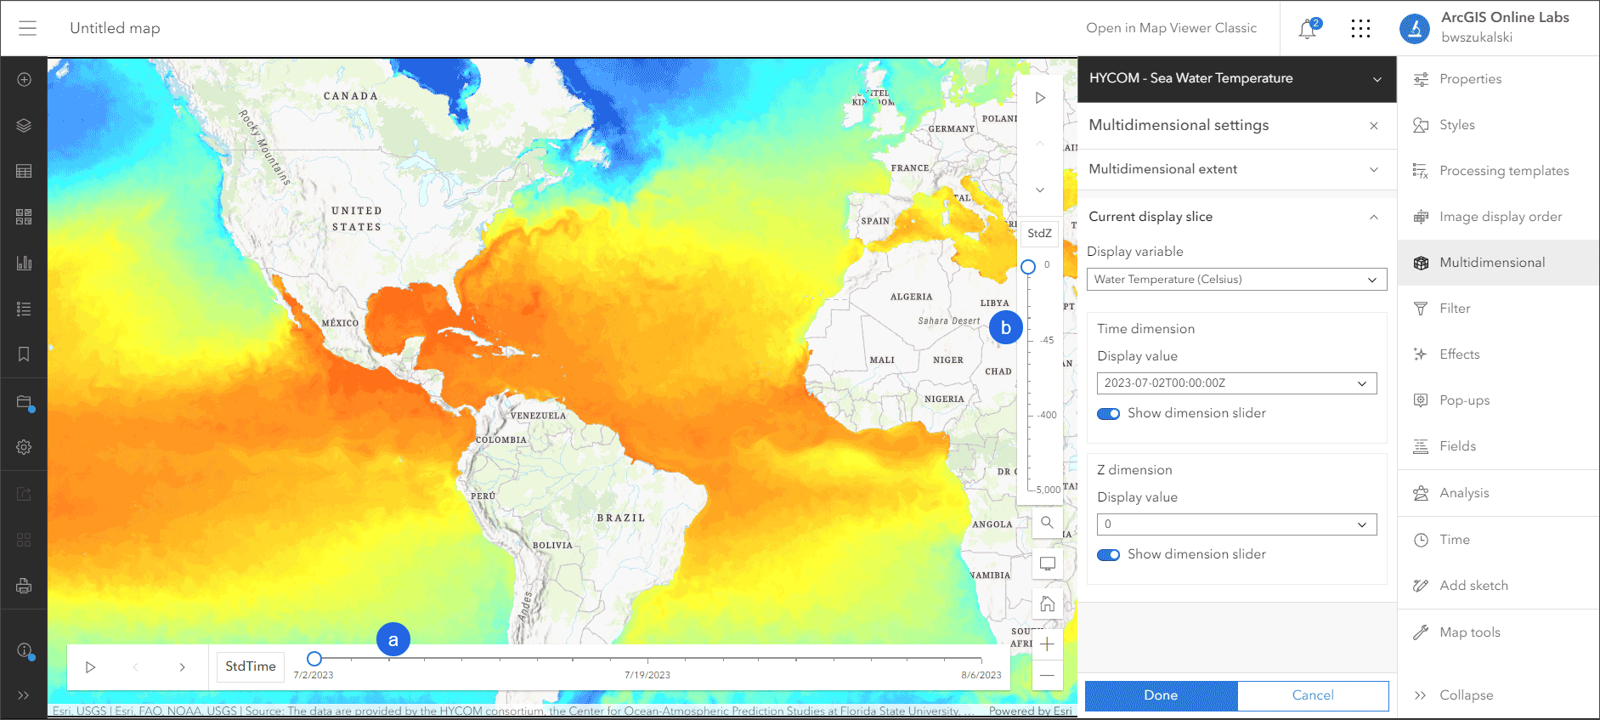Open Fields in the right toolbar

[1499, 446]
